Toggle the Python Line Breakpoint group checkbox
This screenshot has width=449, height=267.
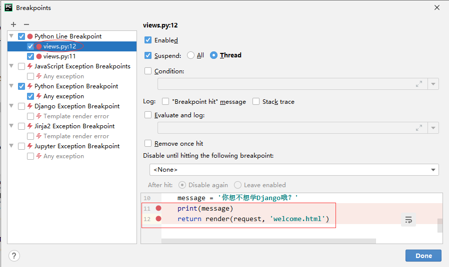(x=21, y=36)
